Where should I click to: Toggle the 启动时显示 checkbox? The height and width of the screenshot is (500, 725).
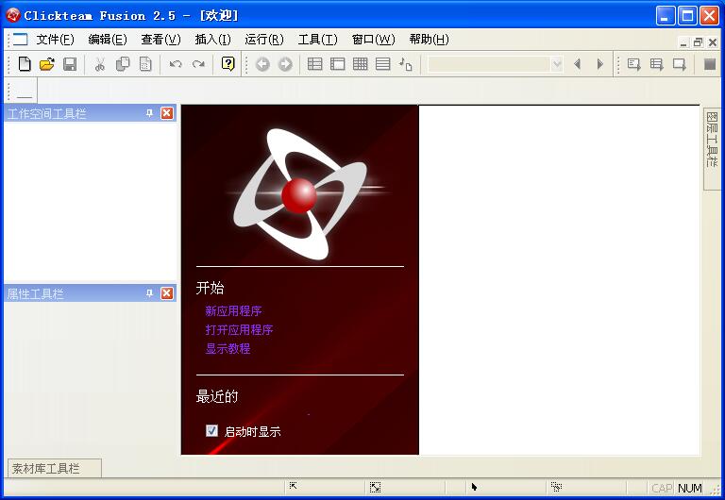pyautogui.click(x=211, y=431)
